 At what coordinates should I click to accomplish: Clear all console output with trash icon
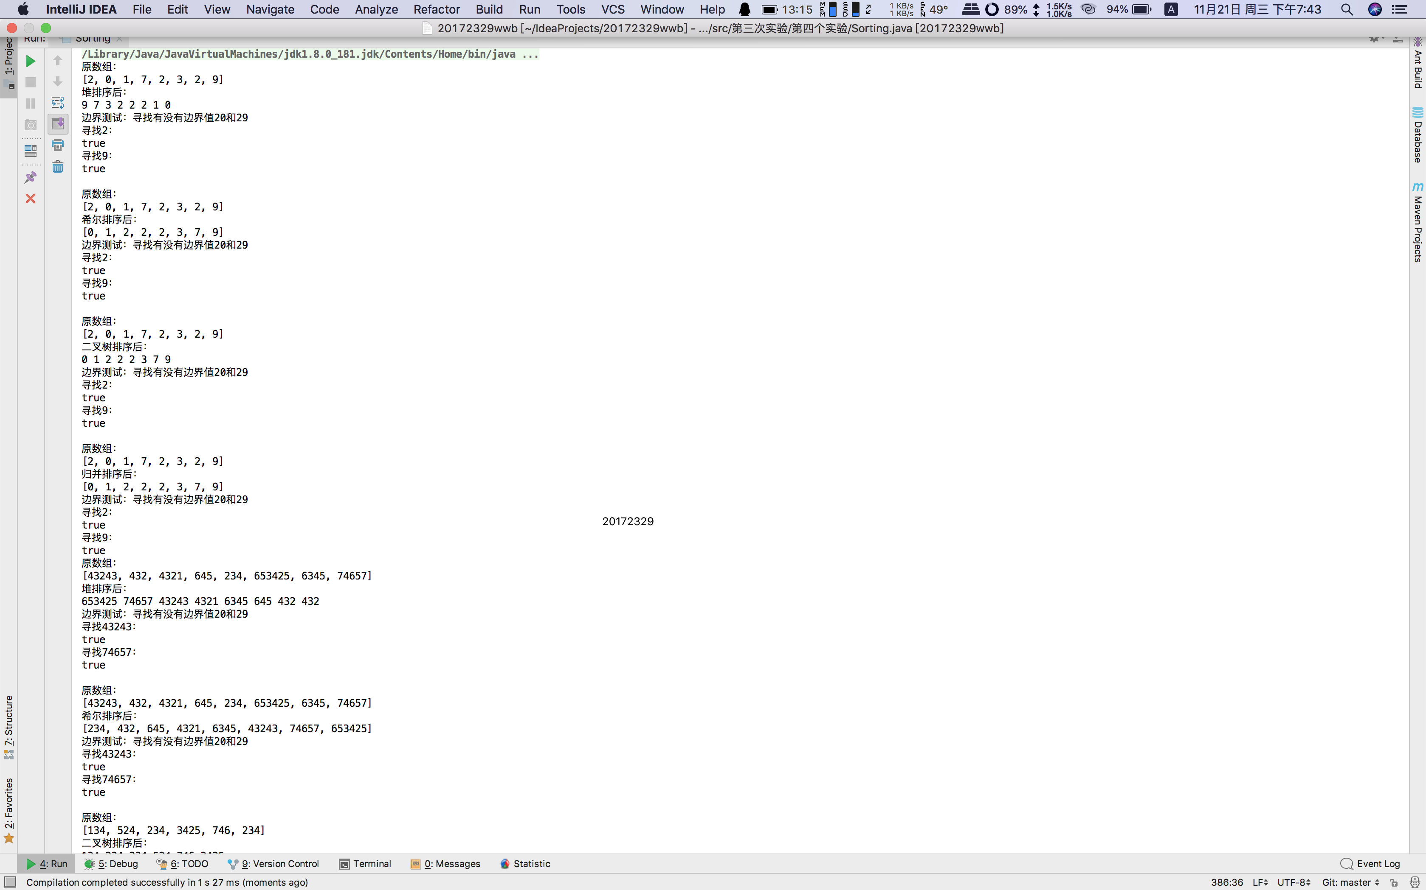(58, 167)
